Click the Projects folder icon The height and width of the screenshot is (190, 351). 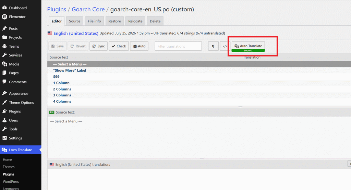tap(4, 37)
